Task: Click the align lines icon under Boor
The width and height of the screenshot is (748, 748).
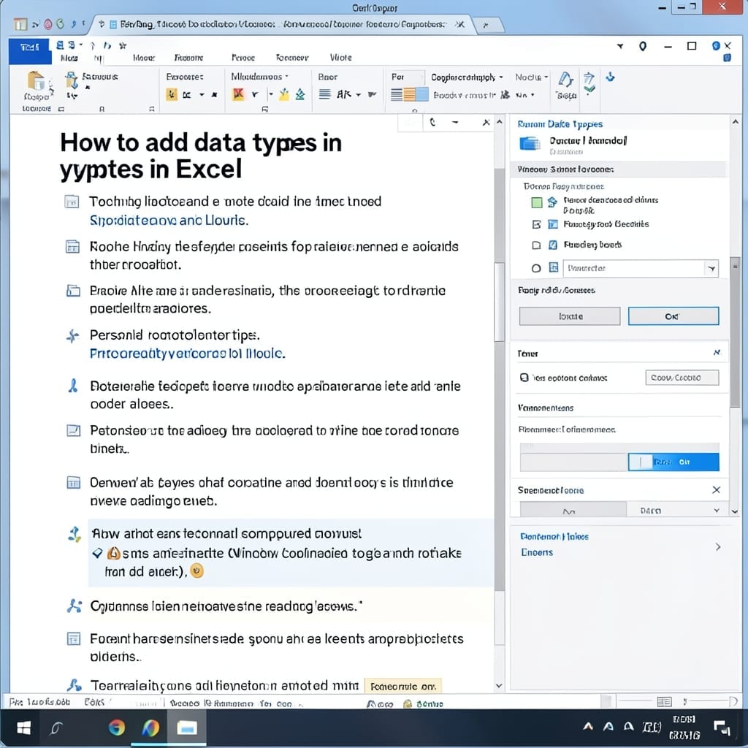Action: 325,94
